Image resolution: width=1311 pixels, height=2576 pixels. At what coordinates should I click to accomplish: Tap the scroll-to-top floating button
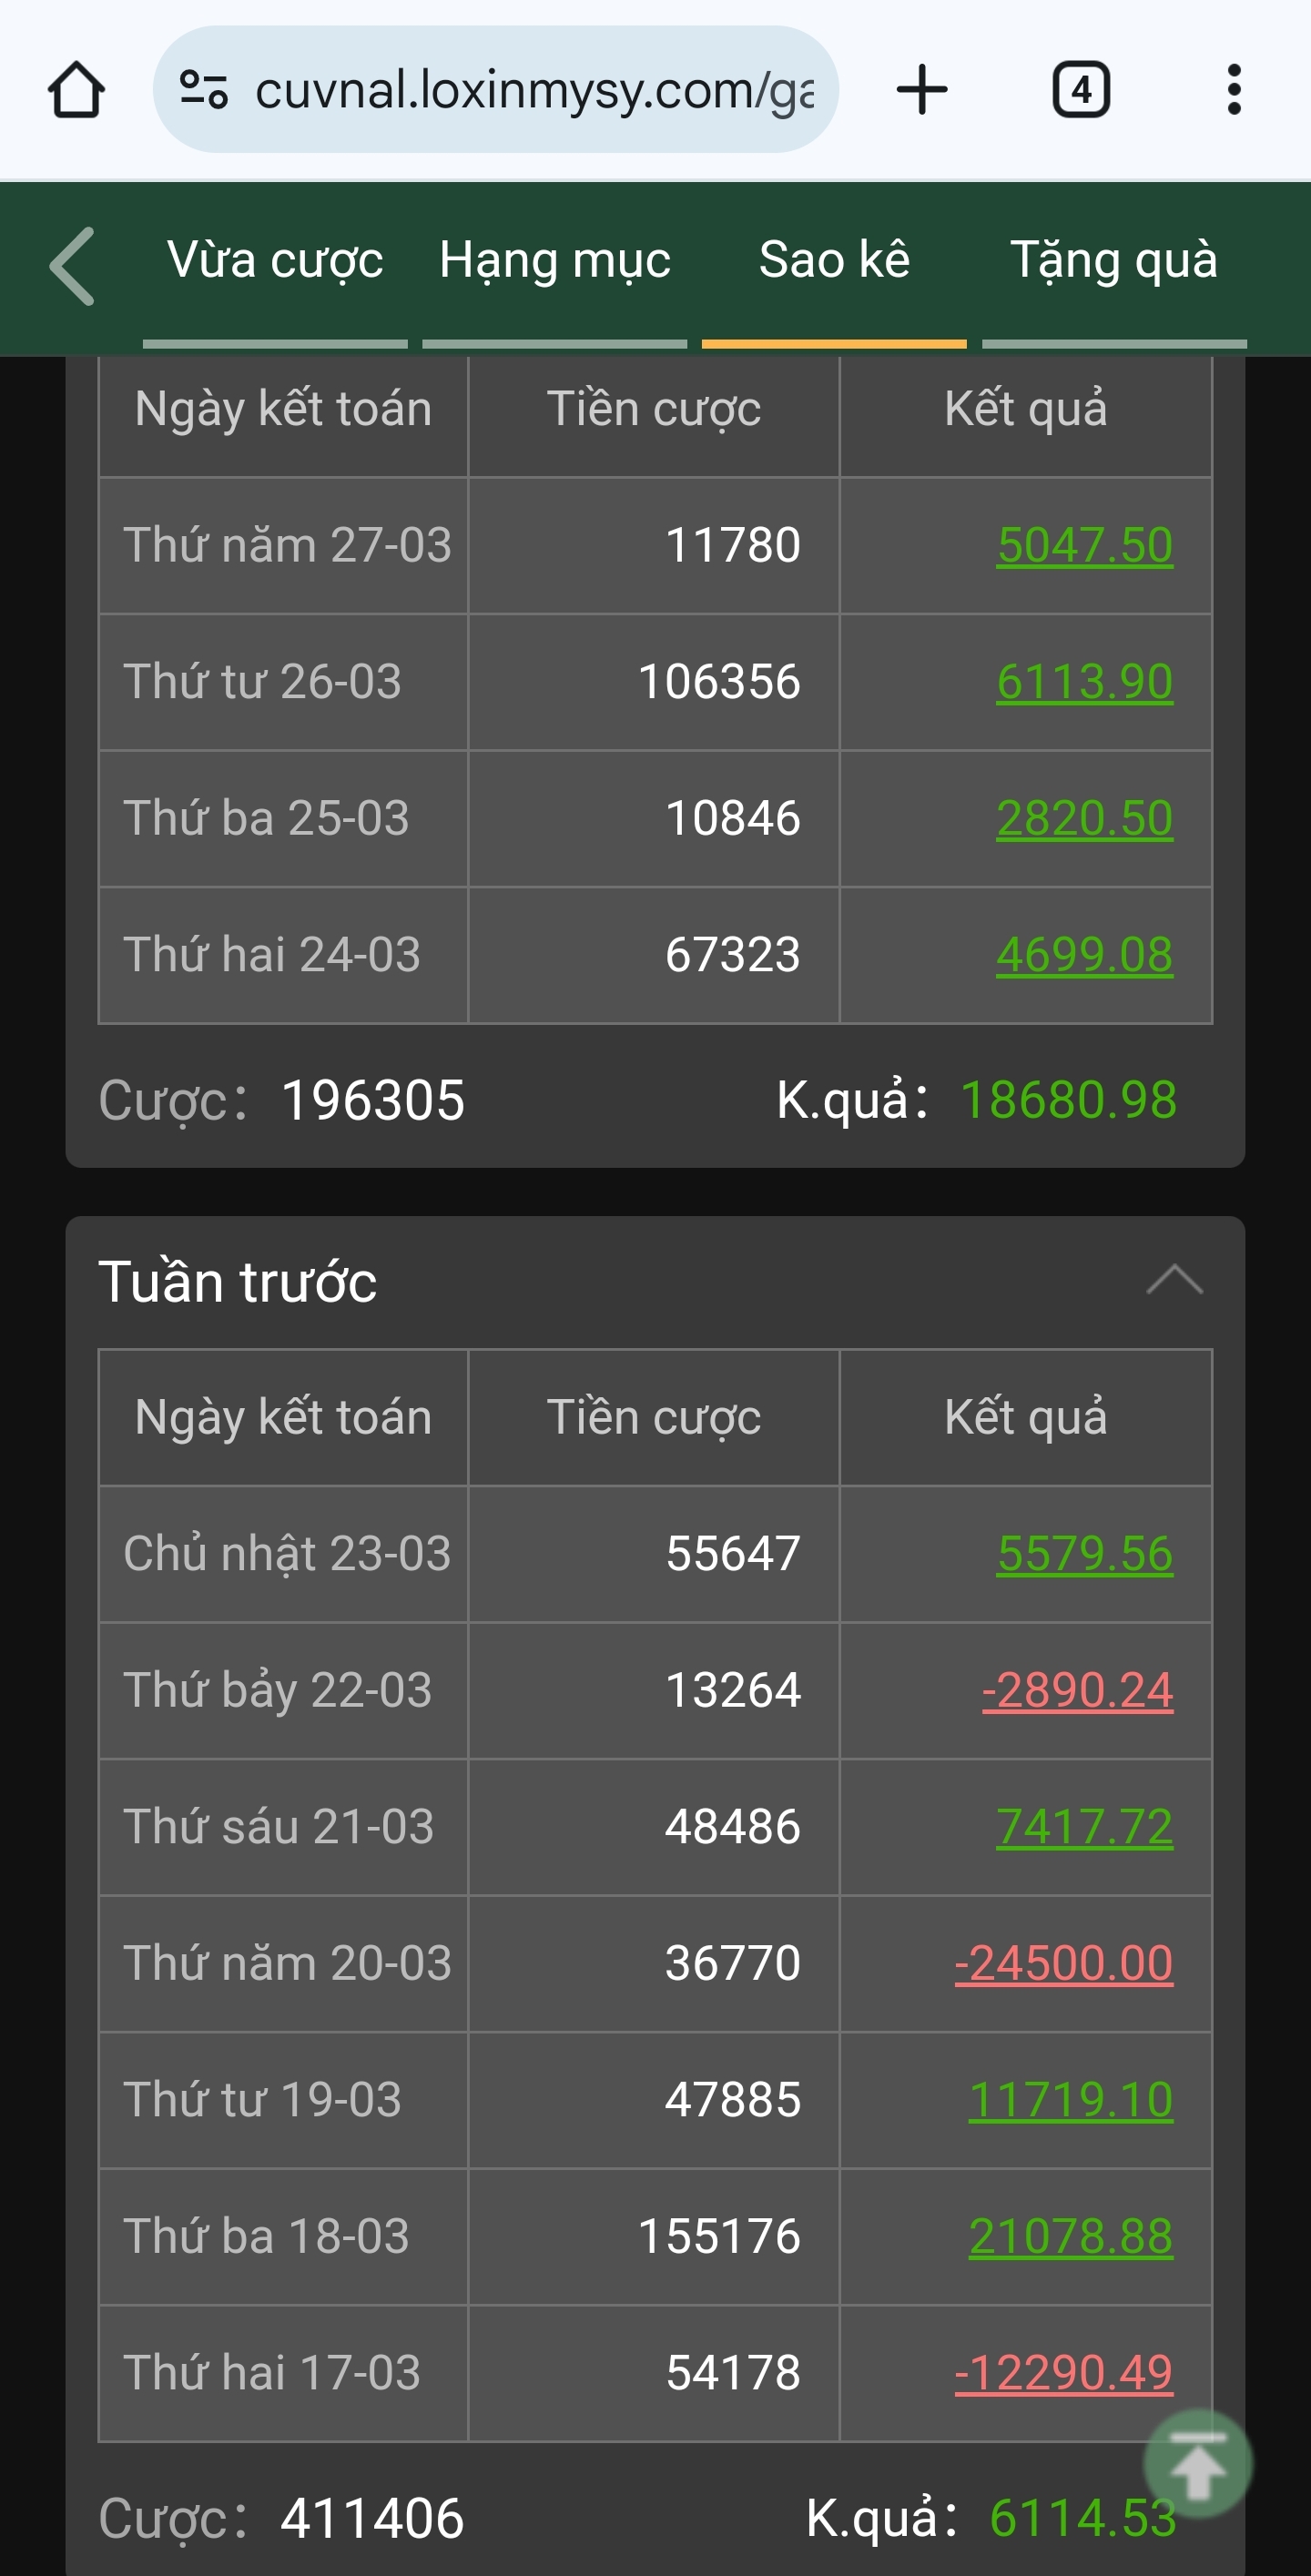[1197, 2464]
